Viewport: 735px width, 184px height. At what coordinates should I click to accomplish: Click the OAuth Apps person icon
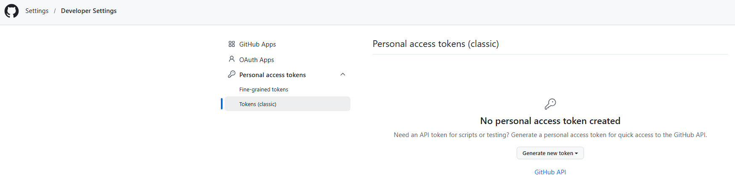[231, 59]
